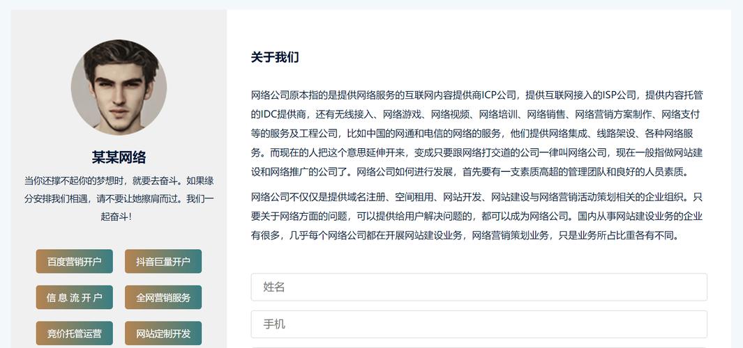Click the 关于我们 heading
This screenshot has width=743, height=348.
(x=275, y=58)
